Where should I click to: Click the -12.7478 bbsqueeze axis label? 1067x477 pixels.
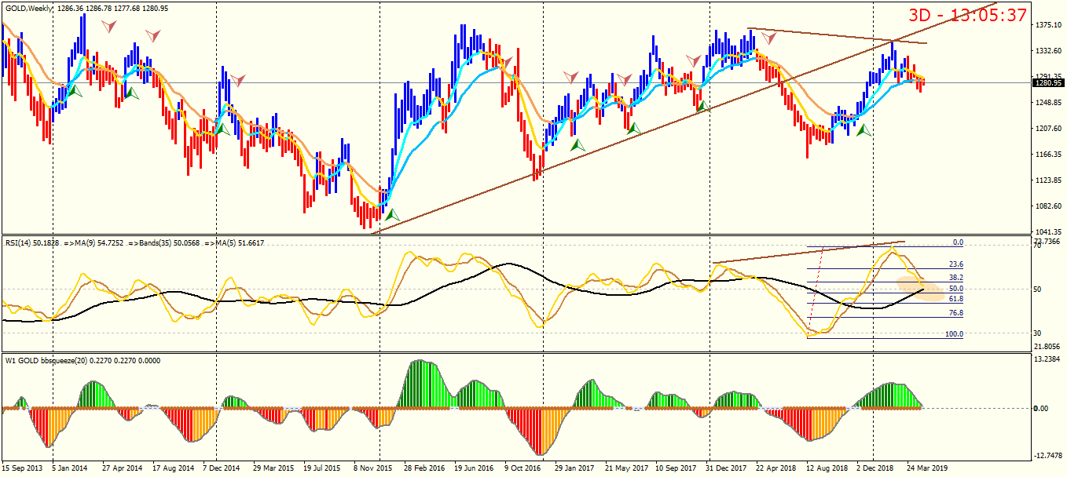(1048, 456)
